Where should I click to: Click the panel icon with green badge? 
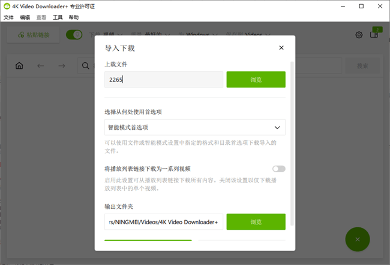pos(374,35)
